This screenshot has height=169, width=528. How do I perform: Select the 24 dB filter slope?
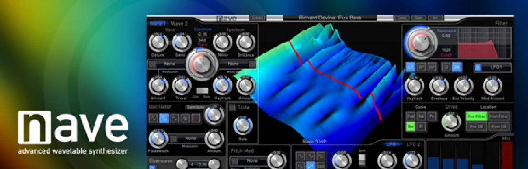pos(457,67)
